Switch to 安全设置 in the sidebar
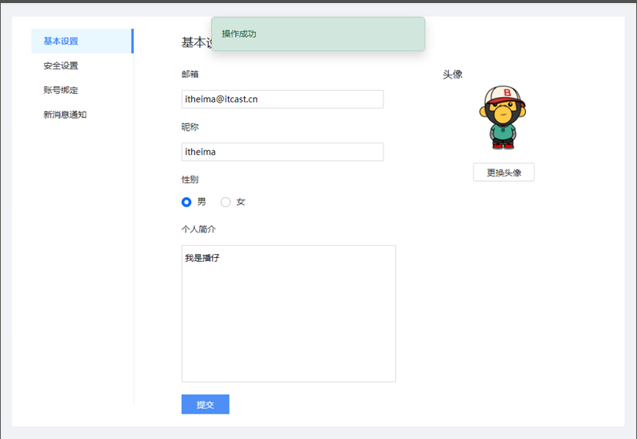 pos(61,65)
